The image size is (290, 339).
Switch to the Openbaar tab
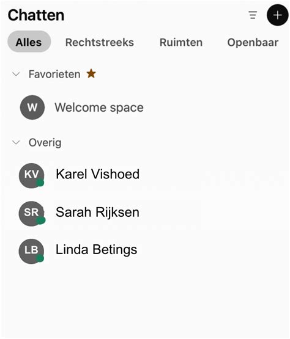pos(253,43)
